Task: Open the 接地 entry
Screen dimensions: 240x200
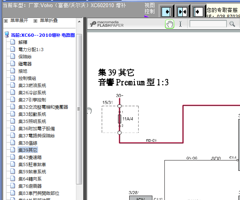Action: point(23,71)
